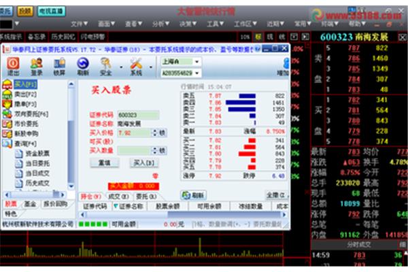Open the 帮助 menu
Screen dimensions: 408x272
click(x=357, y=24)
